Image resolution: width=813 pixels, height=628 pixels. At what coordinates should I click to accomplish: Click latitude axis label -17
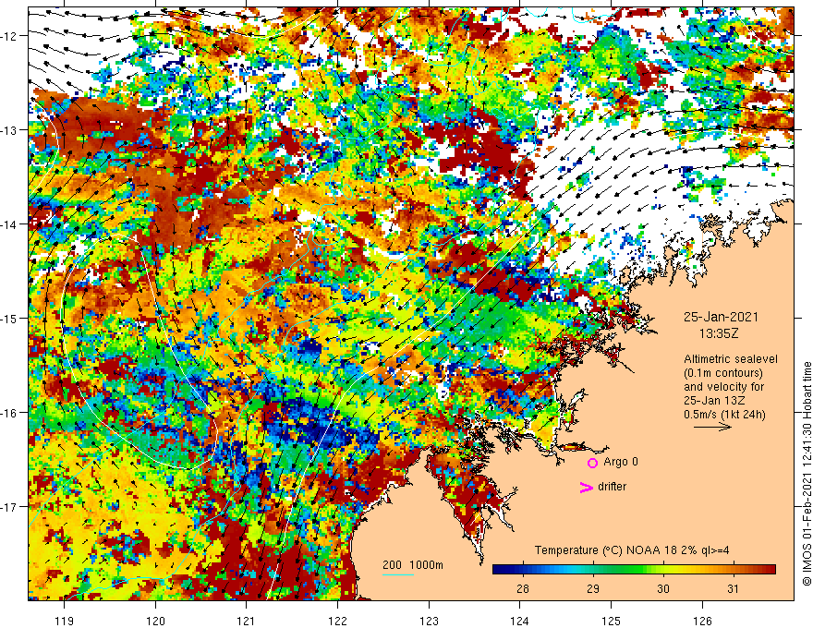coord(7,507)
